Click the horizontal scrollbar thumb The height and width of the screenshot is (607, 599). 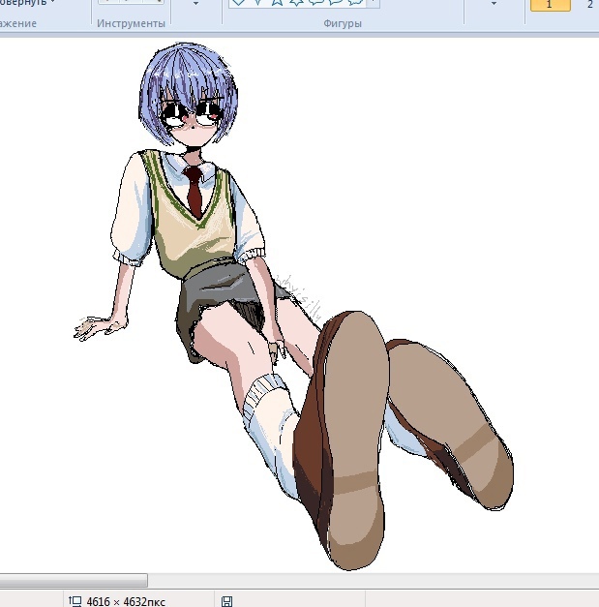74,580
